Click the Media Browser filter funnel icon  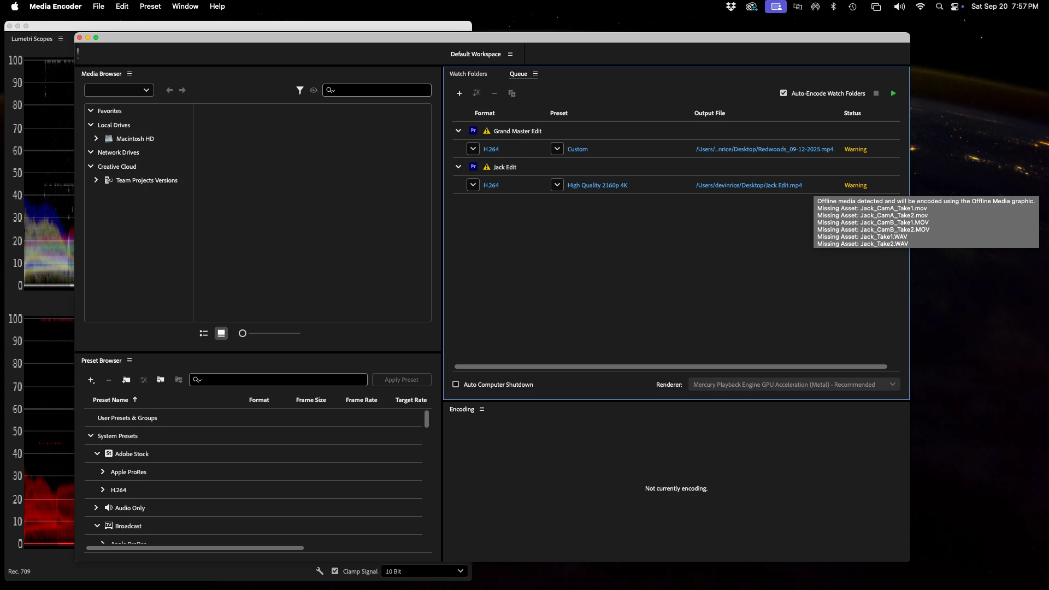300,90
